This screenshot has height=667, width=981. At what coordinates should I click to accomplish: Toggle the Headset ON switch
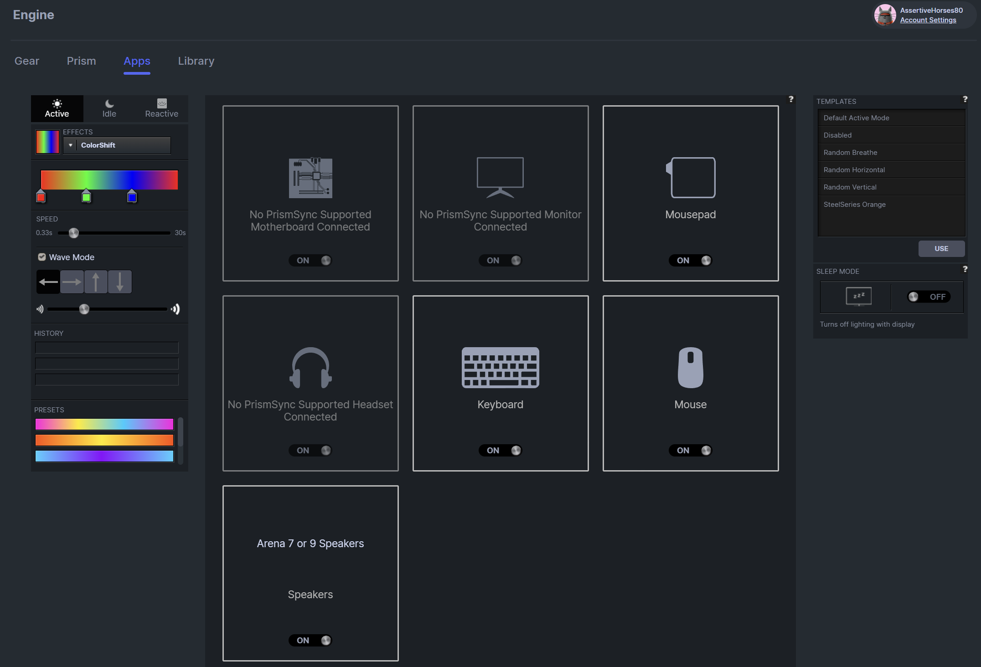[x=310, y=451]
